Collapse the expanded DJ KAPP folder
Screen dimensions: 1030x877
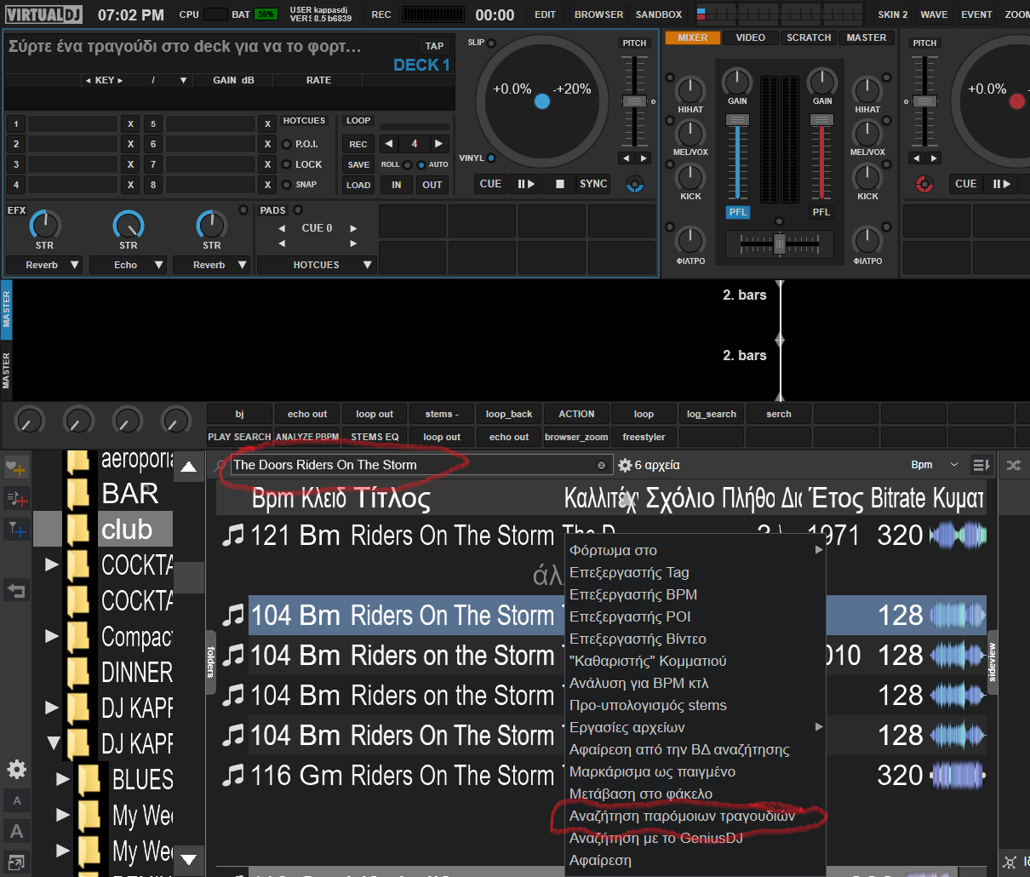(x=54, y=742)
